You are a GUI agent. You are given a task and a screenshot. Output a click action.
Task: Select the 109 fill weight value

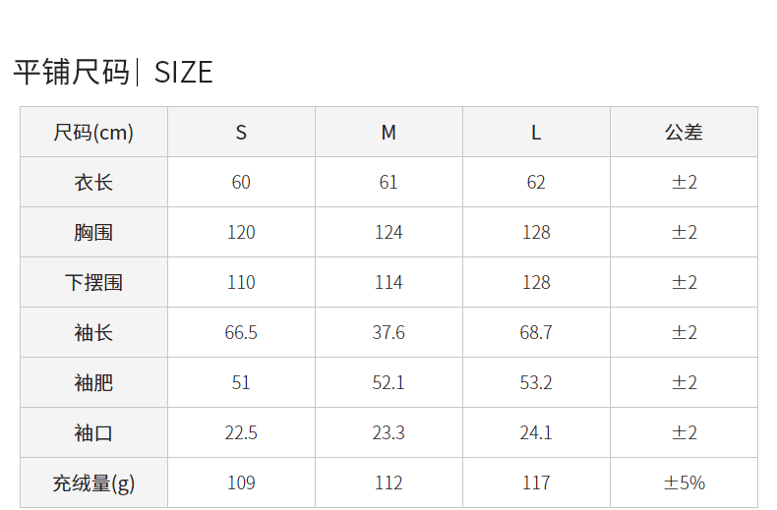click(x=241, y=482)
